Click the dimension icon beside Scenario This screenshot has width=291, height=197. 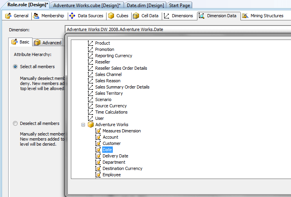point(90,99)
